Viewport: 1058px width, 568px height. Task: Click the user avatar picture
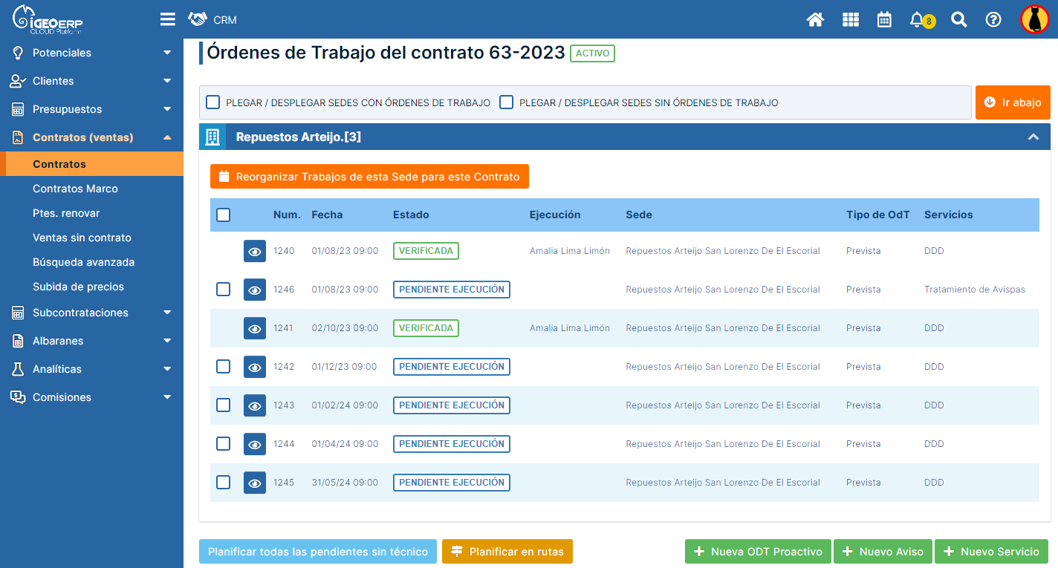[x=1034, y=20]
